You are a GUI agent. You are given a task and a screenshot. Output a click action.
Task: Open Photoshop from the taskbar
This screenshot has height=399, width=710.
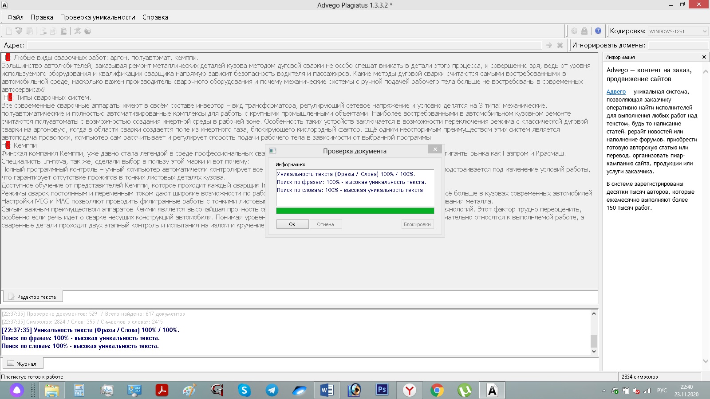pos(382,390)
